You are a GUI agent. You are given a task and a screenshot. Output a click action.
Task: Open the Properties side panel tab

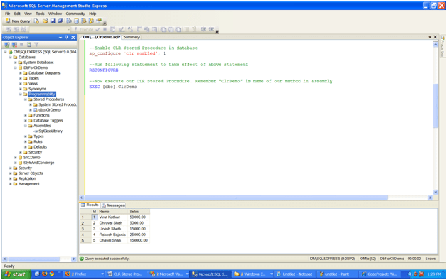tap(443, 45)
